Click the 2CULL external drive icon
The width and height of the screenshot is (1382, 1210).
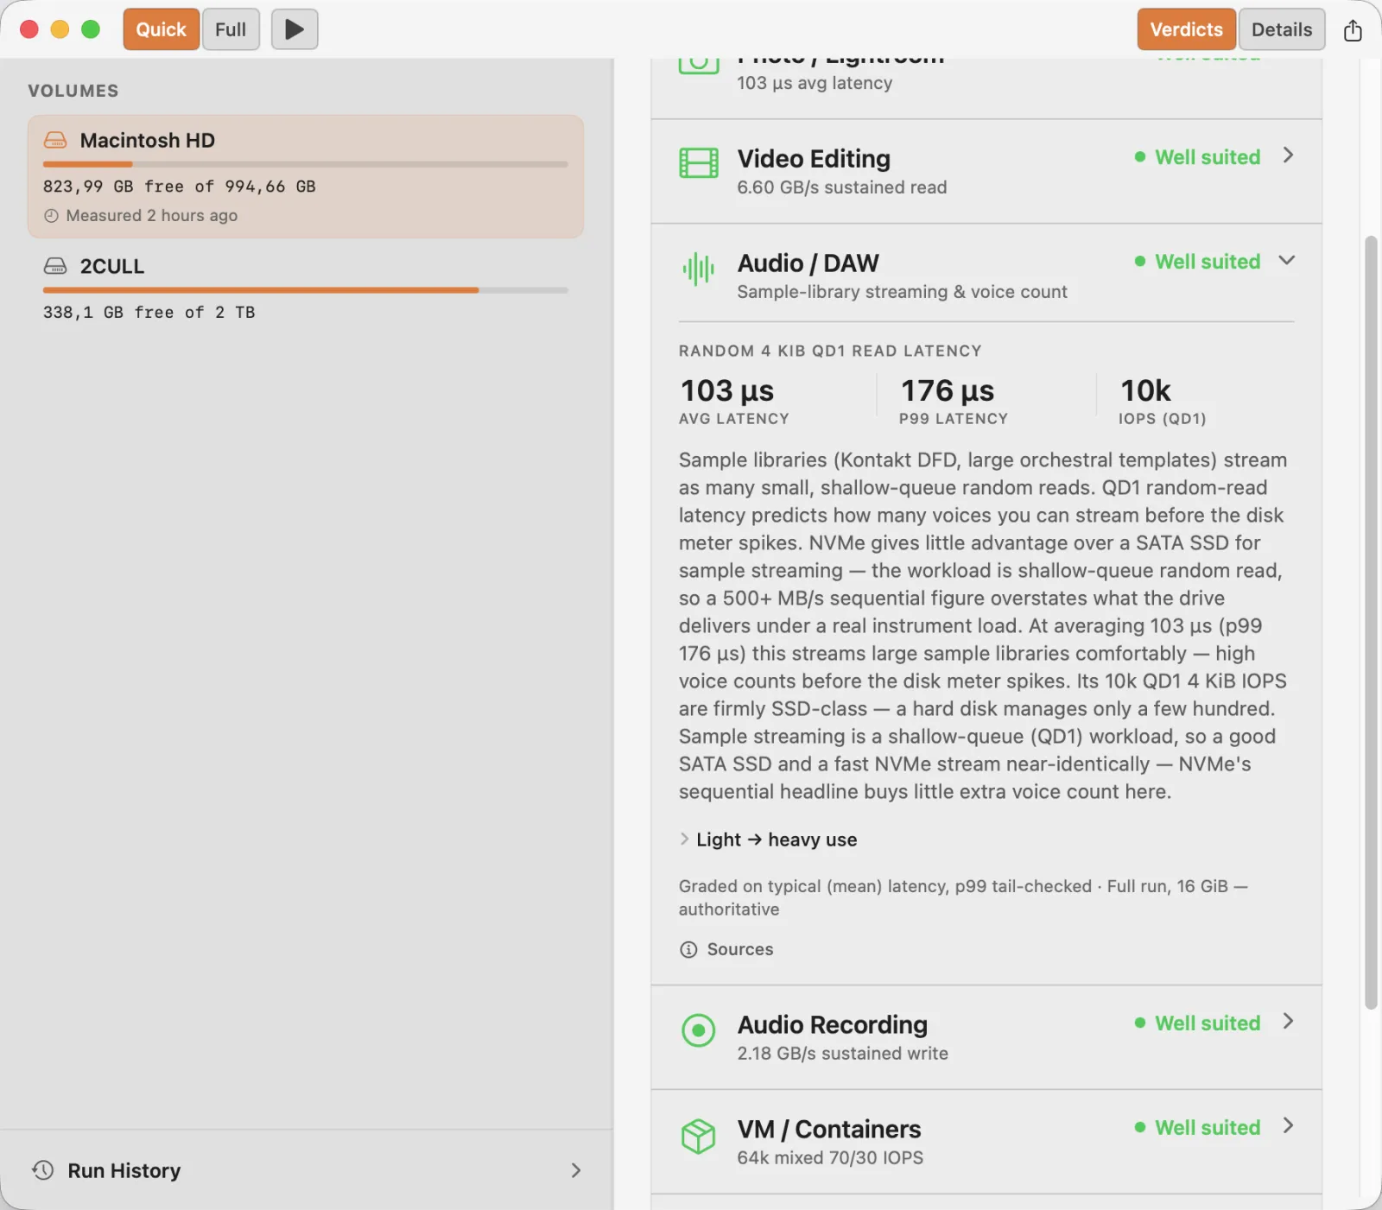coord(55,266)
